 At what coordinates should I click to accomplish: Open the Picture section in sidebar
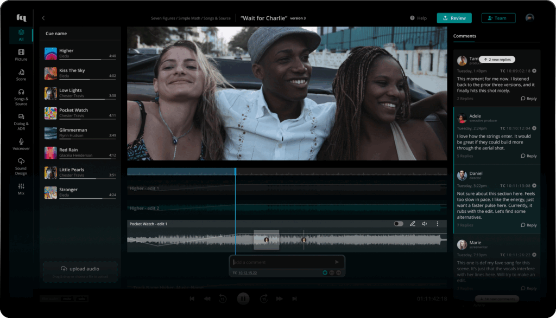pos(21,55)
